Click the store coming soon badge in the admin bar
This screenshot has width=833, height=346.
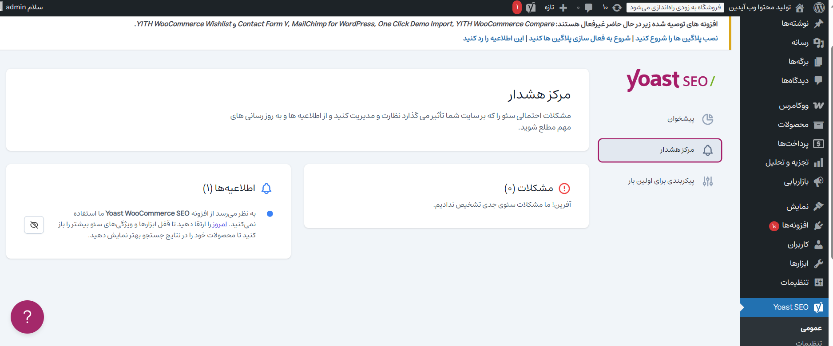click(x=675, y=8)
